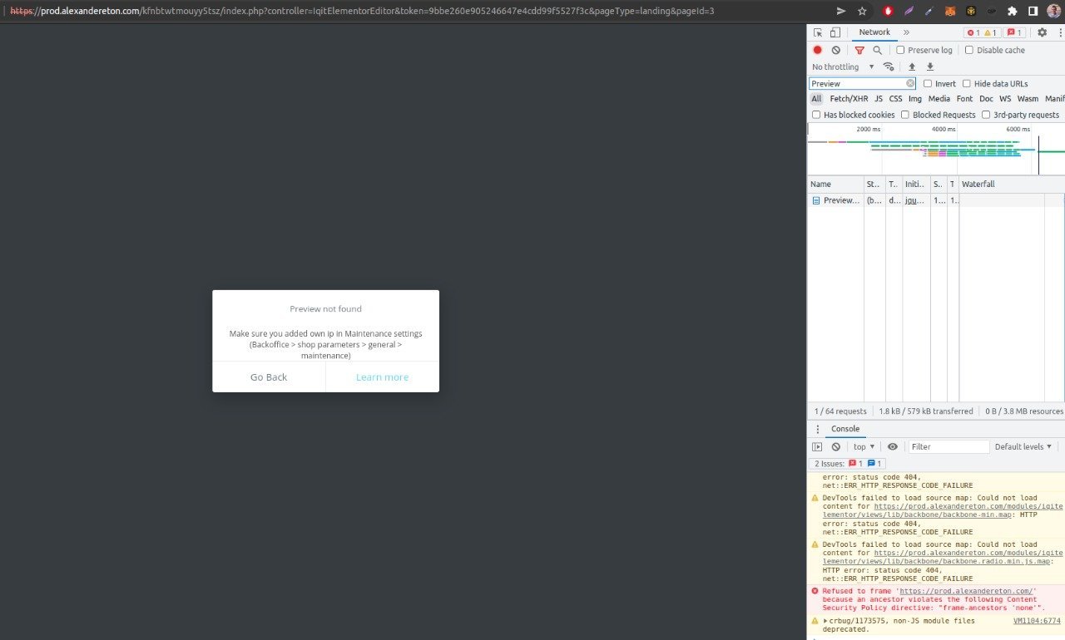The width and height of the screenshot is (1065, 640).
Task: Open the Extensions puzzle piece menu
Action: [x=1013, y=11]
